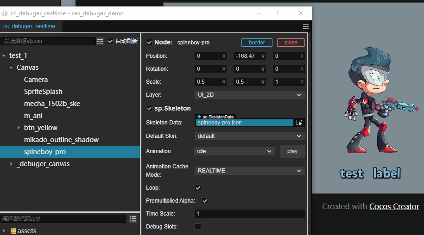Click the spineboy-pro.json Skeleton Data field
This screenshot has height=235, width=424.
pos(245,123)
